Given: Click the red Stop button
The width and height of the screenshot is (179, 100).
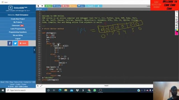Looking at the screenshot, I should point(65,6).
